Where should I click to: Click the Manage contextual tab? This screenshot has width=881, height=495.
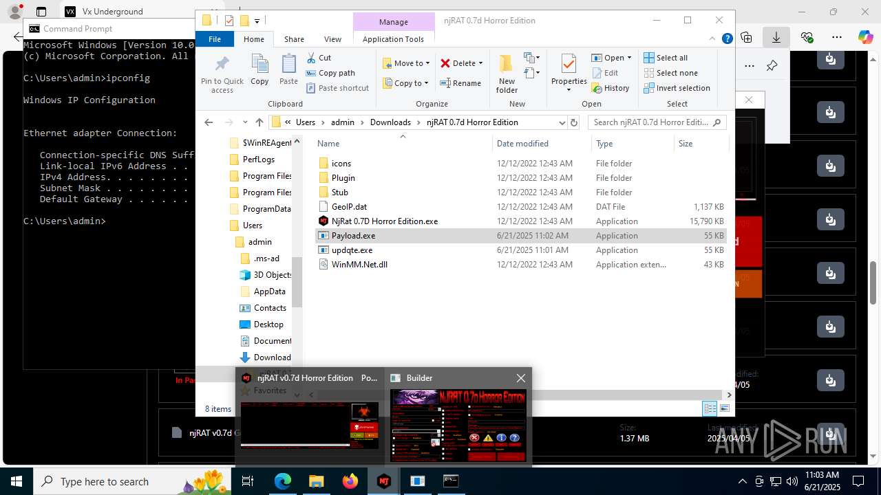pyautogui.click(x=394, y=22)
